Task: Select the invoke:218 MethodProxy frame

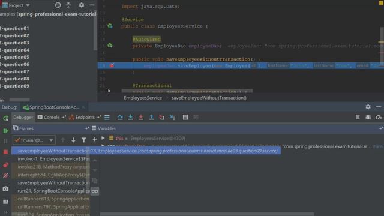Action: [x=51, y=167]
